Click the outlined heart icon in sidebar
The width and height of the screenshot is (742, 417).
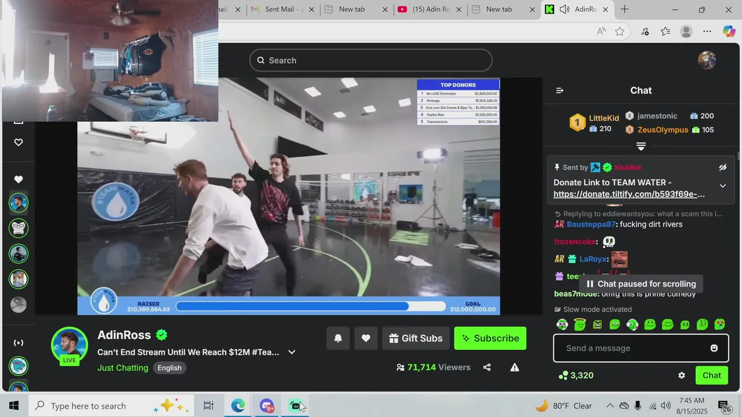[19, 142]
